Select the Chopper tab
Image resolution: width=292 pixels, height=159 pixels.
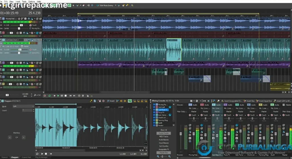15,157
